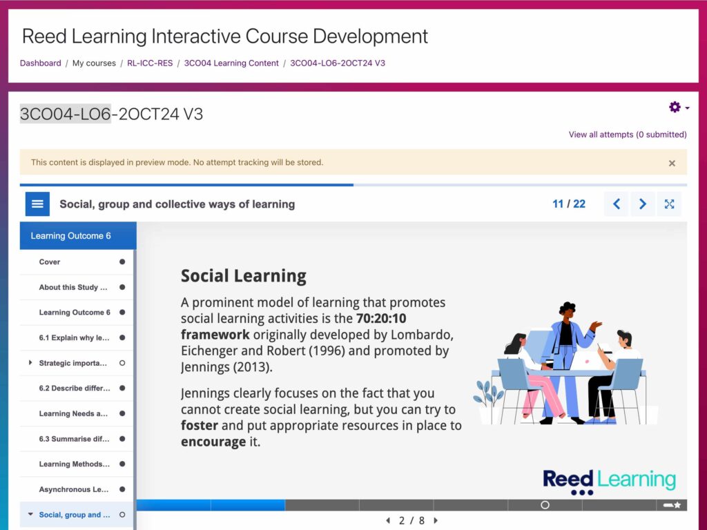The height and width of the screenshot is (530, 707).
Task: Toggle the hamburger table of contents menu
Action: click(37, 204)
